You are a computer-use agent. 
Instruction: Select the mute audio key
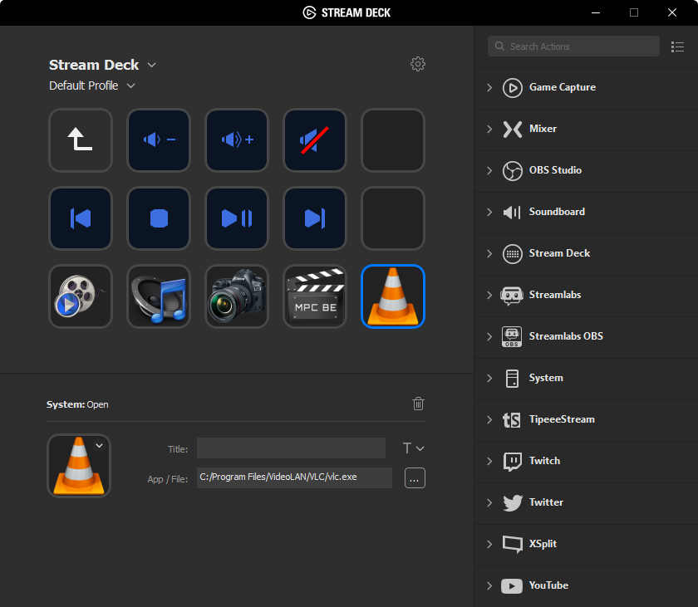(314, 140)
